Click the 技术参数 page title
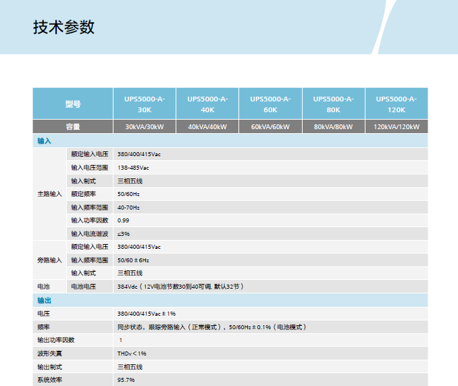This screenshot has height=386, width=458. point(63,27)
